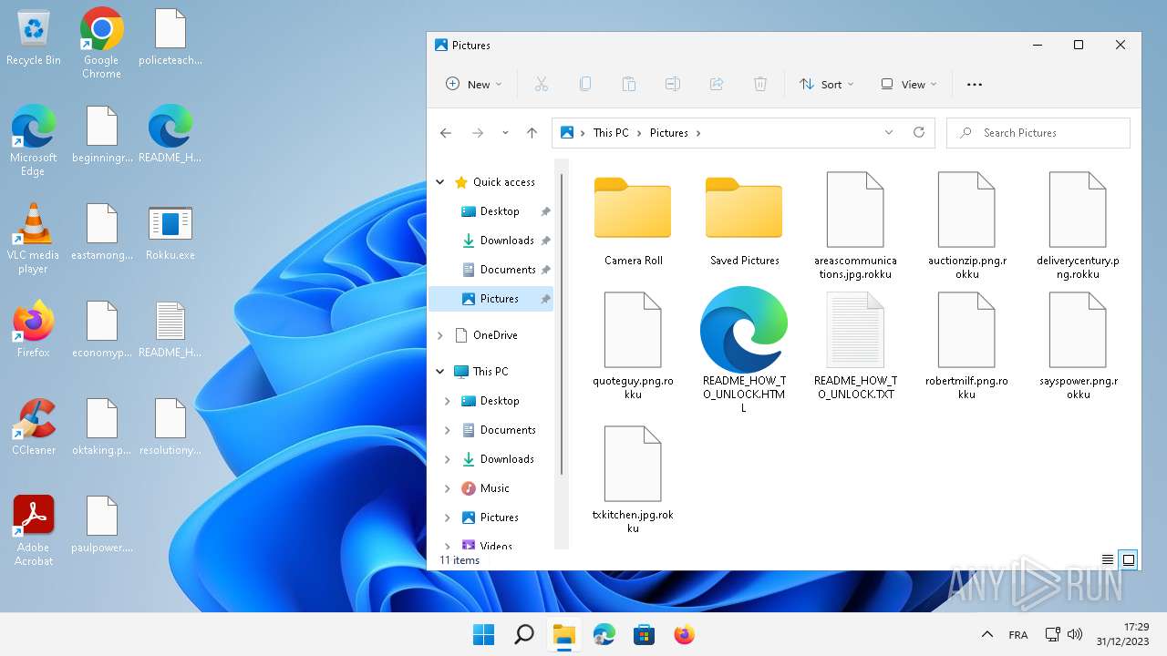This screenshot has height=656, width=1167.
Task: Collapse the Quick access tree node
Action: click(440, 182)
